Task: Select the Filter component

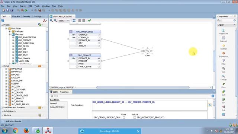Action: 223,62
